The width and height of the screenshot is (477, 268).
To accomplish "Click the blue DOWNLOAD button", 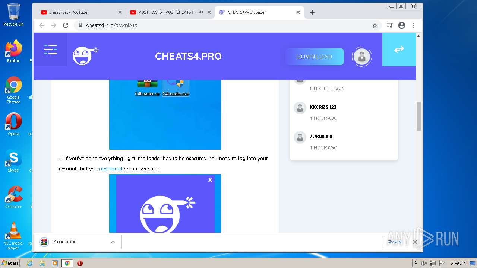I will (315, 57).
